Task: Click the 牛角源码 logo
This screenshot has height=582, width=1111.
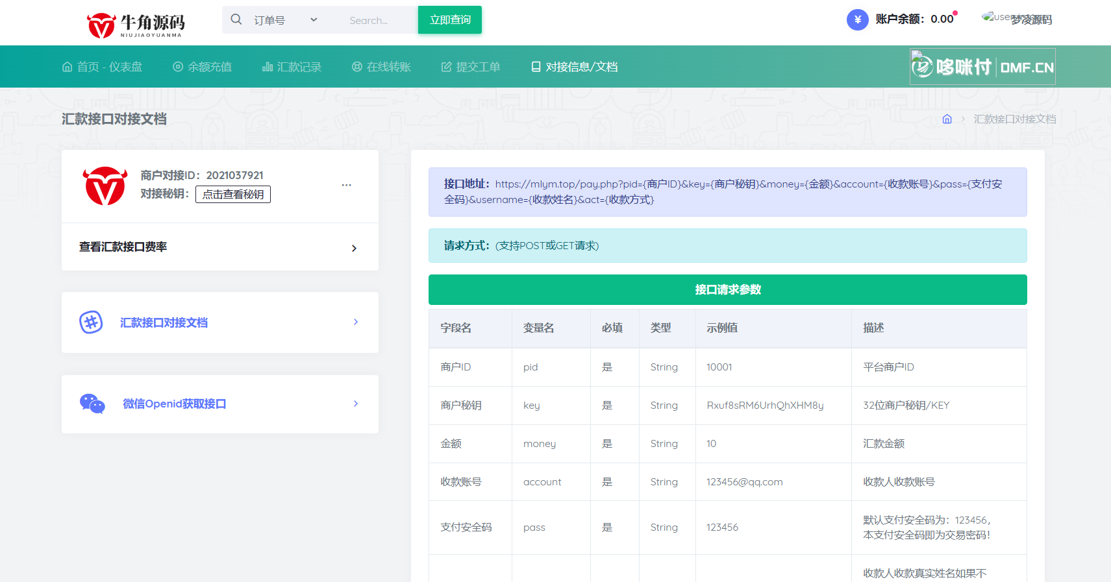Action: click(136, 25)
